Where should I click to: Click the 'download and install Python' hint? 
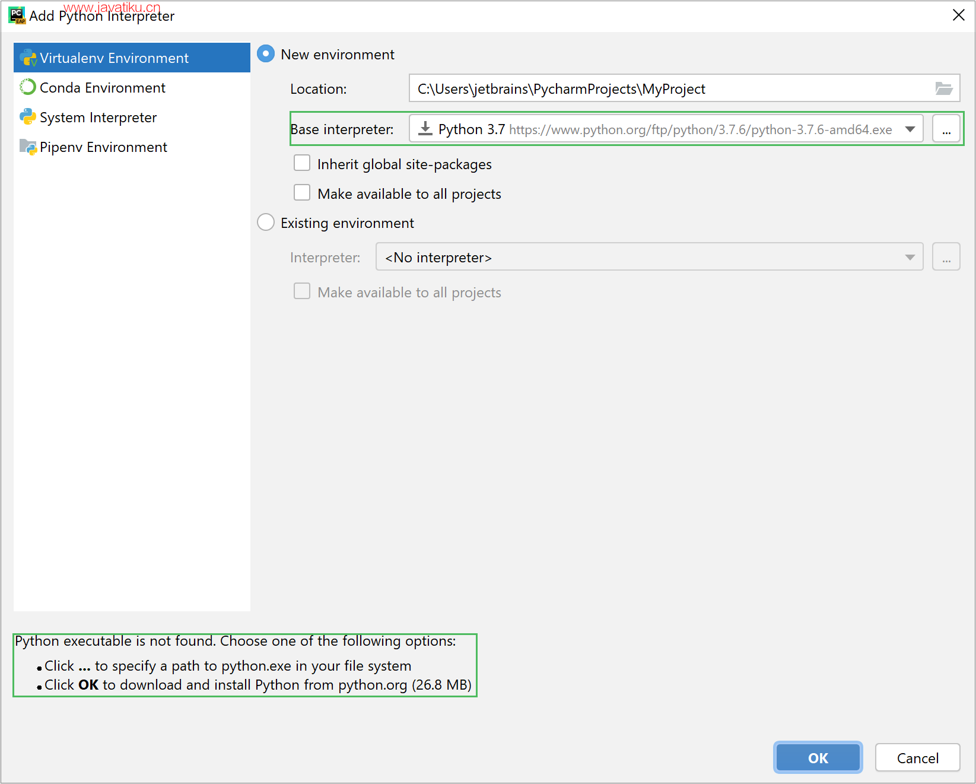pyautogui.click(x=257, y=685)
